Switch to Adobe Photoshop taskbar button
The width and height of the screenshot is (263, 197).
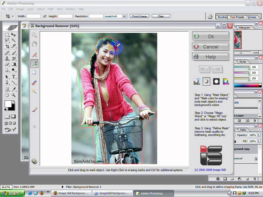153,193
